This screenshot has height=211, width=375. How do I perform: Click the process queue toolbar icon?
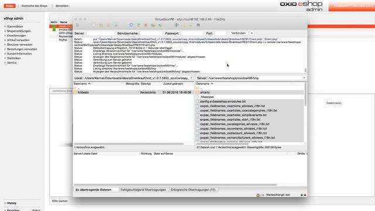tap(138, 25)
